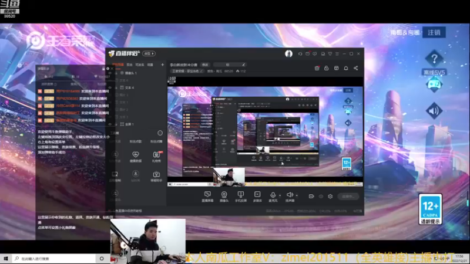Viewport: 470px width, 264px height.
Task: Open the hamburger menu in title bar
Action: pyautogui.click(x=337, y=54)
